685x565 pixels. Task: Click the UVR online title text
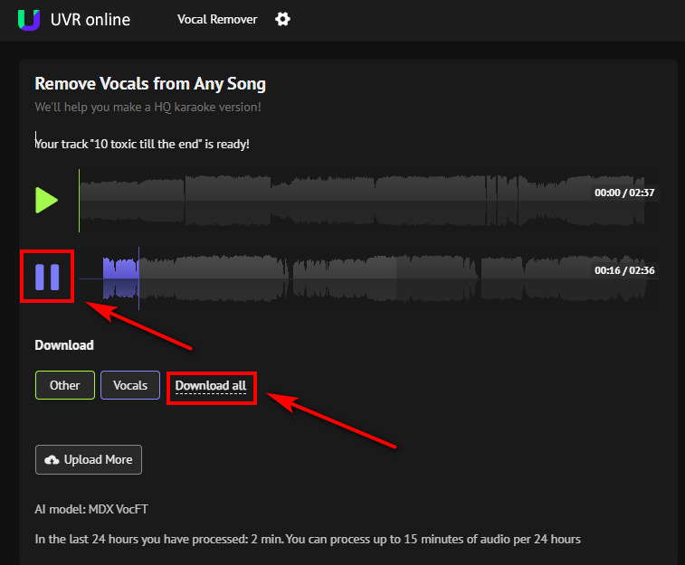tap(90, 20)
